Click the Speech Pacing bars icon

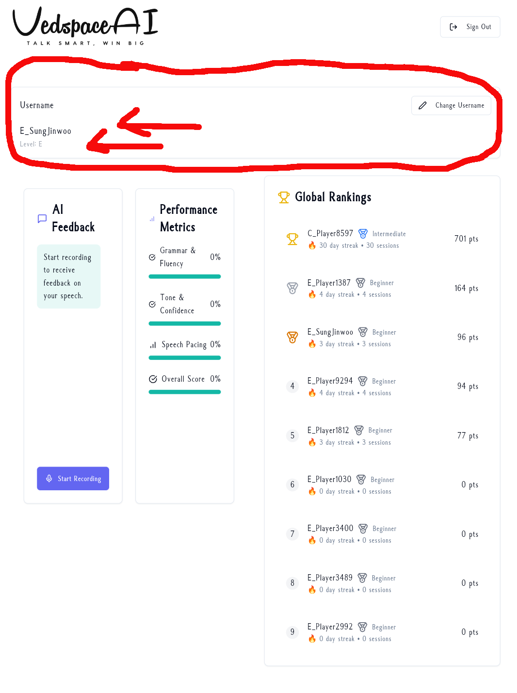click(153, 345)
